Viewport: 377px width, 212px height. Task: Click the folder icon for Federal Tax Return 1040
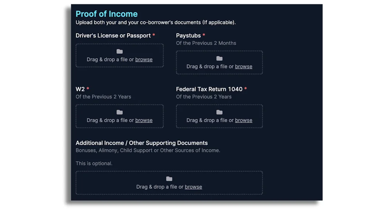(x=219, y=112)
